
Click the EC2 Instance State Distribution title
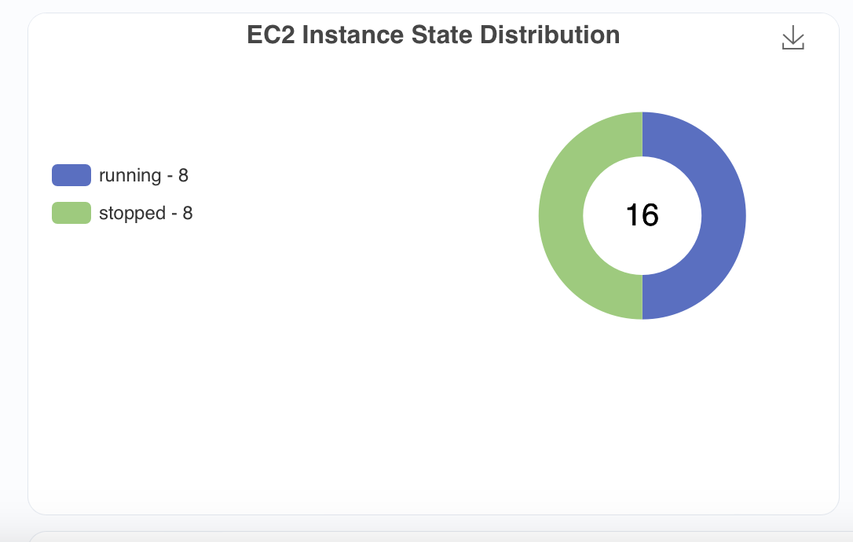[x=433, y=35]
